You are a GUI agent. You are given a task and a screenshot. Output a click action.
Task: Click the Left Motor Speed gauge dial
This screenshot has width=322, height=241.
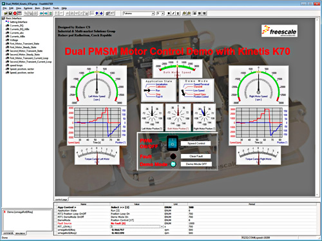pyautogui.click(x=97, y=85)
